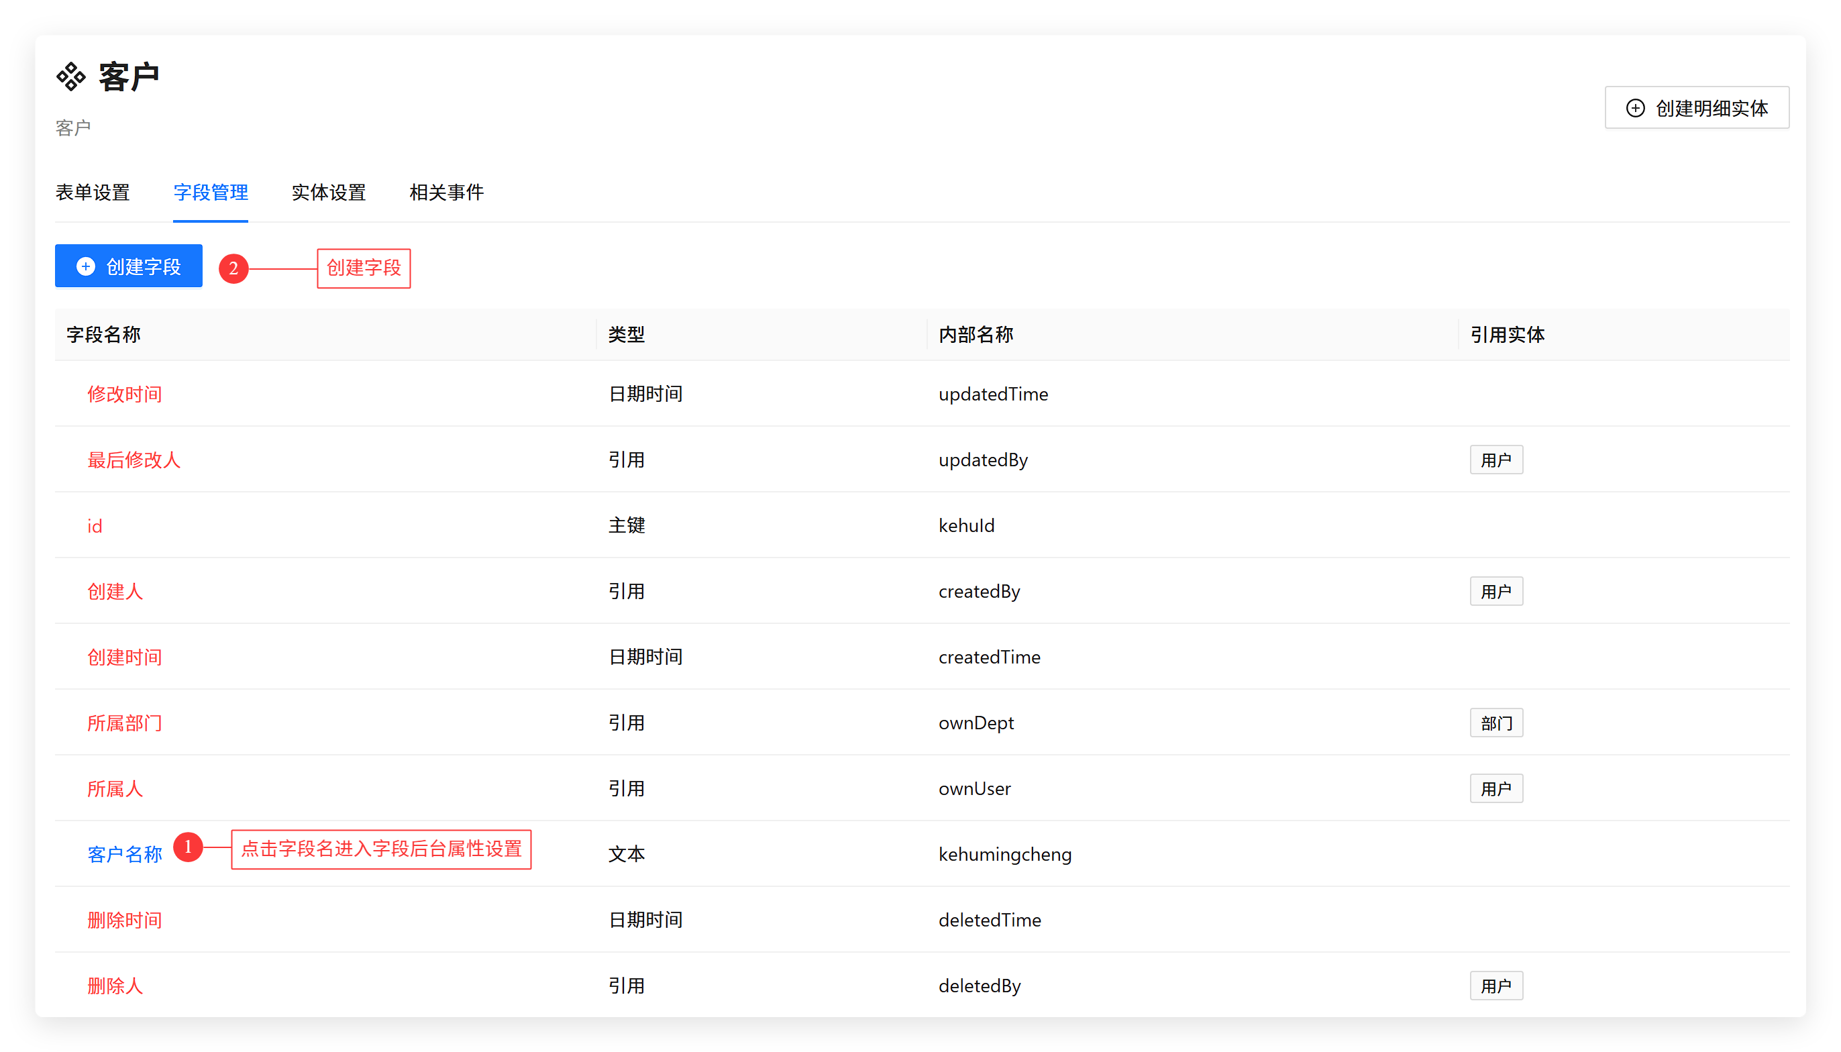
Task: Select the 字段管理 tab
Action: pyautogui.click(x=210, y=192)
